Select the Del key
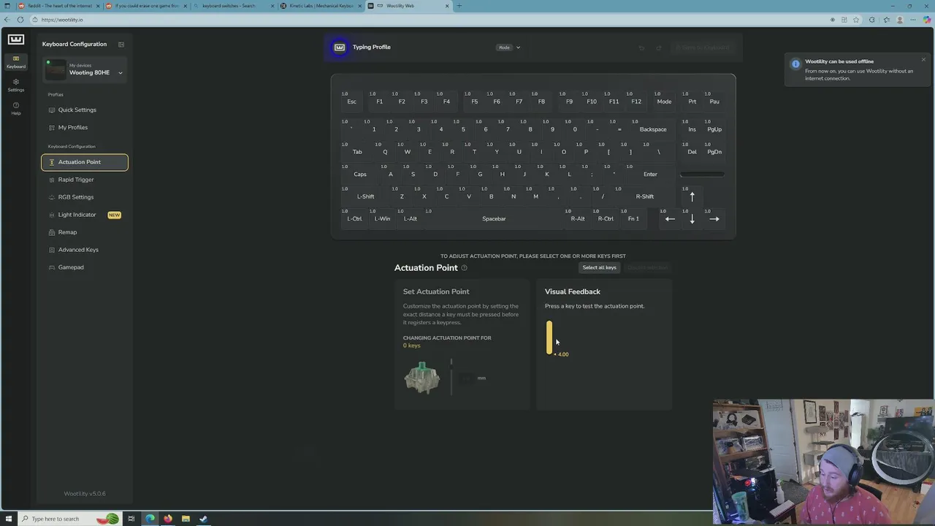This screenshot has width=935, height=526. [x=692, y=152]
